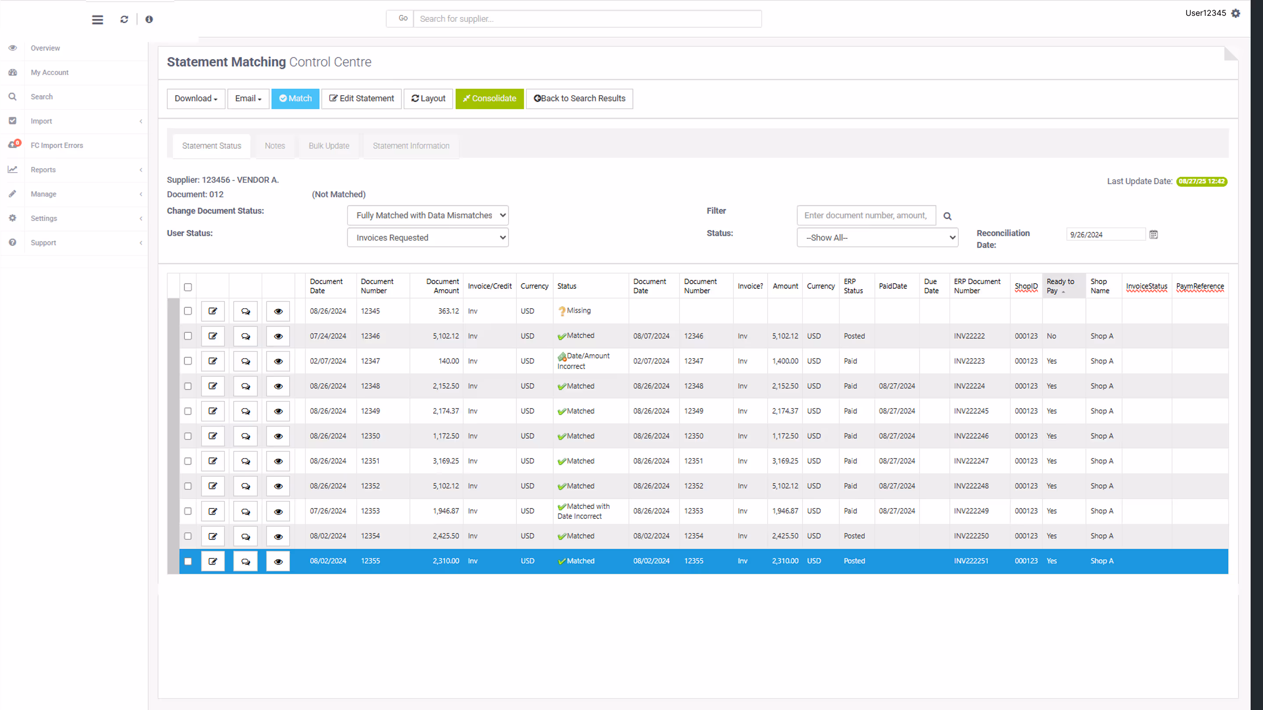Select all rows with the header checkbox
The image size is (1263, 710).
click(x=188, y=287)
